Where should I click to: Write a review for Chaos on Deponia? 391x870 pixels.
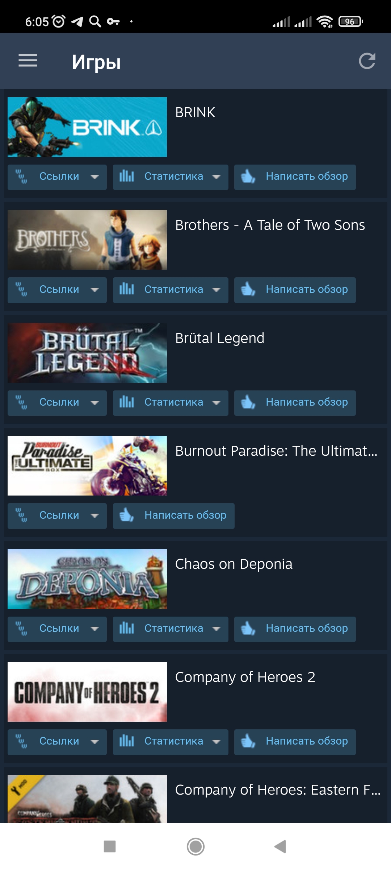[295, 629]
